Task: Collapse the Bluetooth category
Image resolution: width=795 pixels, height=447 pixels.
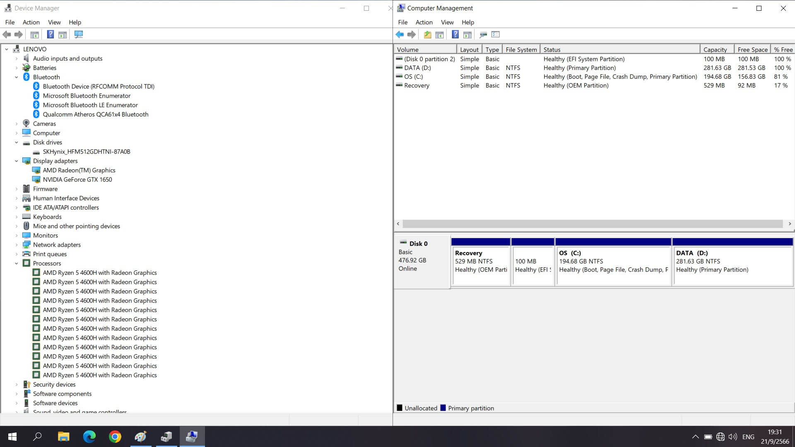Action: [17, 77]
